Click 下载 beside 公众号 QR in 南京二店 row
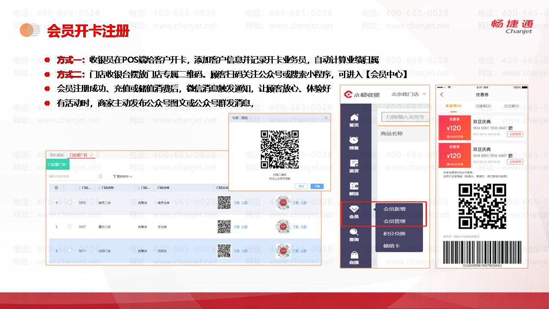 [x=236, y=203]
